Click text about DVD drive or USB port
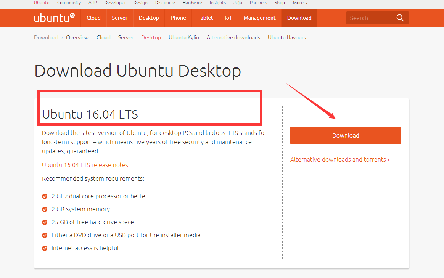The width and height of the screenshot is (444, 278). coord(126,235)
